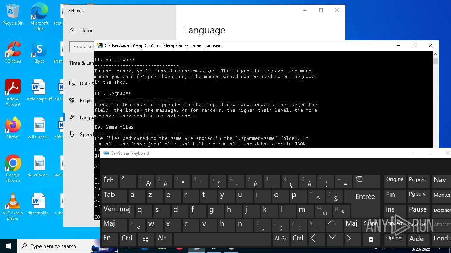Click the space bar on the On-Screen Keyboard
This screenshot has width=451, height=253.
click(222, 239)
